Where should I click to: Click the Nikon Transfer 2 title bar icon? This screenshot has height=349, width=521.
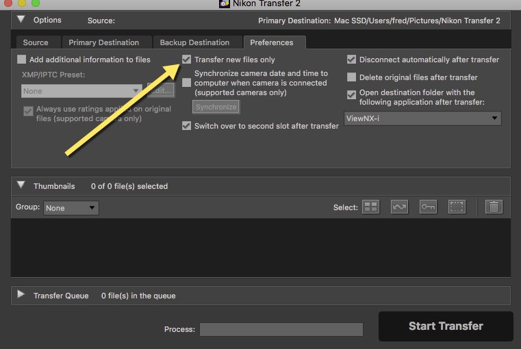[x=224, y=3]
